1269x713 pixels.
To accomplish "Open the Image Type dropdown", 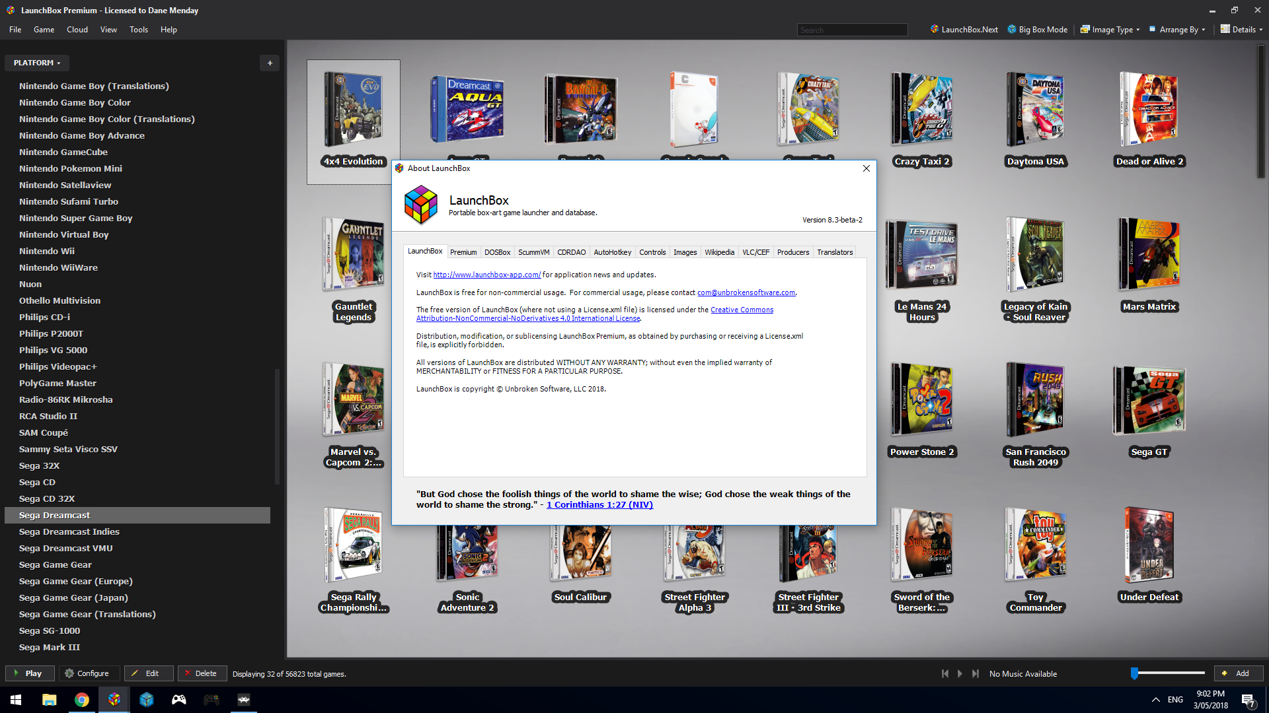I will pyautogui.click(x=1110, y=30).
